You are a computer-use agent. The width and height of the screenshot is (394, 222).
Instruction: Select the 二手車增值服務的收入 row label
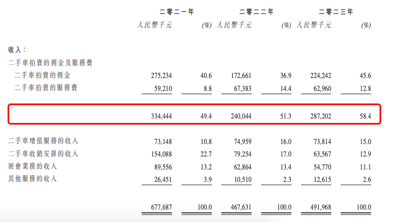(x=44, y=142)
